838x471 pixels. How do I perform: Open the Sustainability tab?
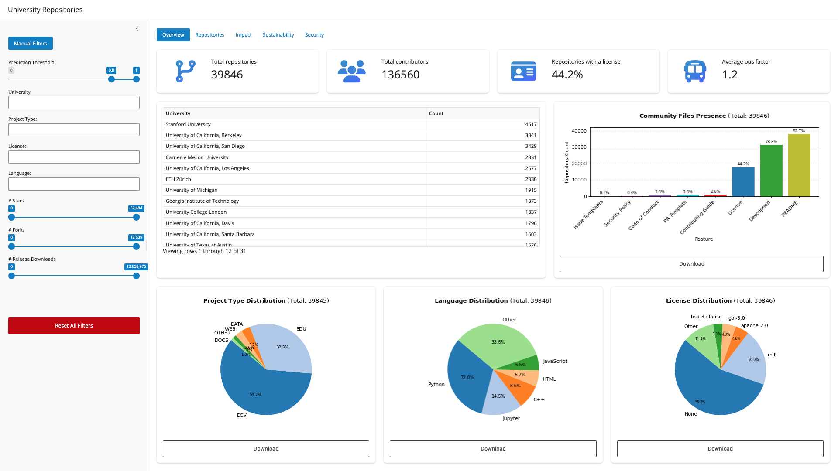[x=278, y=35]
